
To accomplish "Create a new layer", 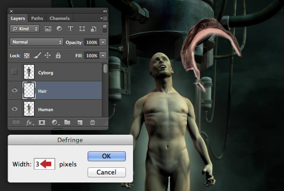I will tap(80, 122).
